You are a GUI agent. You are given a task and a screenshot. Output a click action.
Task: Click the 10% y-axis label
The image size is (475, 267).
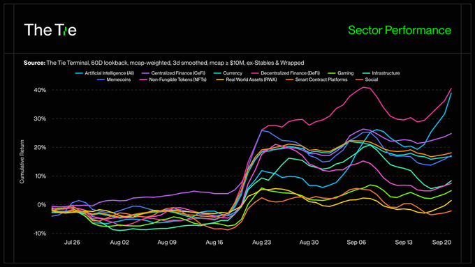(x=40, y=176)
